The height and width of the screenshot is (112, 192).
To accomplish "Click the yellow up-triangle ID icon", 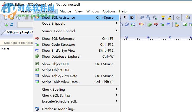I will 170,18.
